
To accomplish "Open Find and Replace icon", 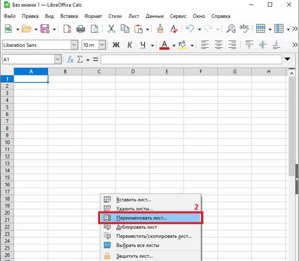I will tap(231, 29).
